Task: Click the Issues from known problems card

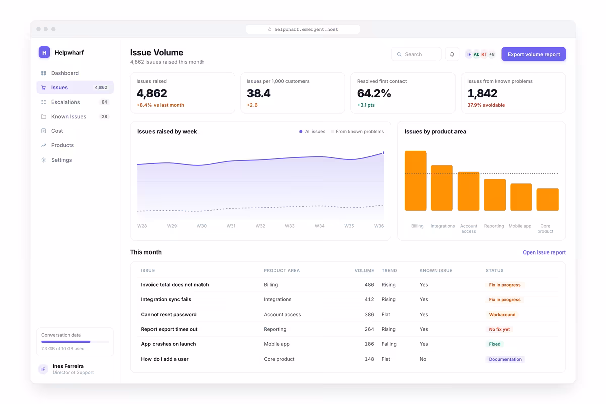Action: [513, 93]
